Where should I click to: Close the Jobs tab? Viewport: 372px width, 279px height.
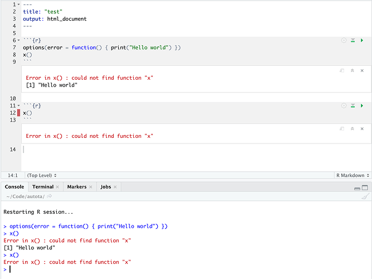(115, 187)
